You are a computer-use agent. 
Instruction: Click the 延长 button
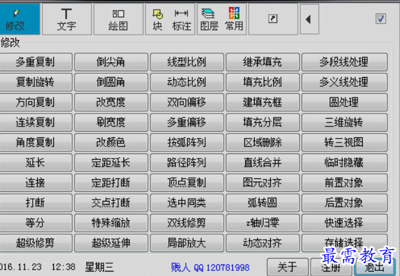pyautogui.click(x=35, y=162)
